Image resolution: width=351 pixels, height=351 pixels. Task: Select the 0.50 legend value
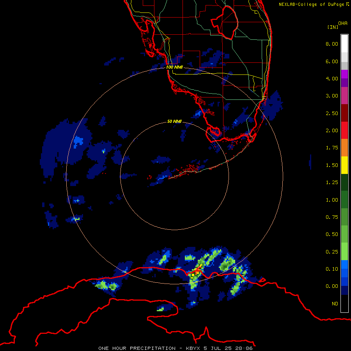pyautogui.click(x=332, y=234)
